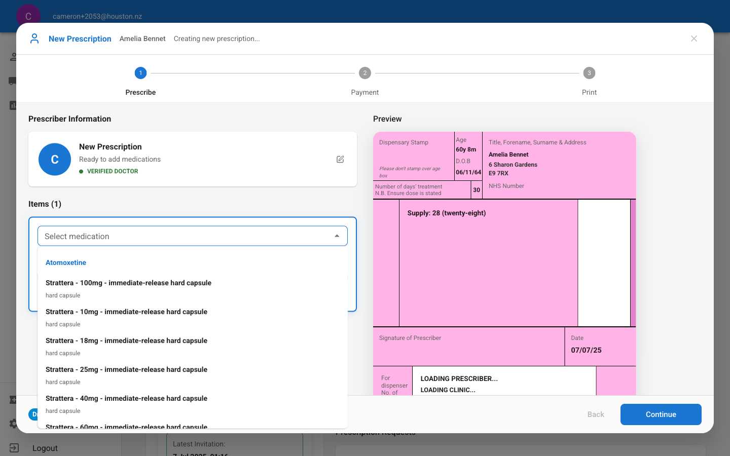The height and width of the screenshot is (456, 730).
Task: Click the New Prescription header title
Action: point(80,39)
